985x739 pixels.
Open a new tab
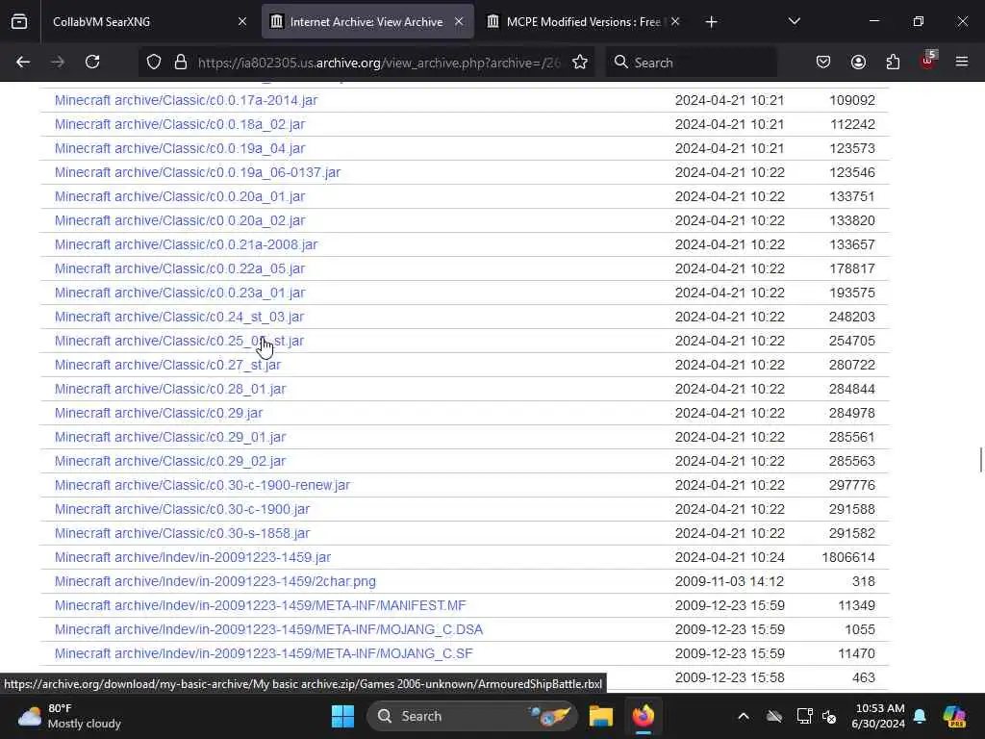[711, 22]
